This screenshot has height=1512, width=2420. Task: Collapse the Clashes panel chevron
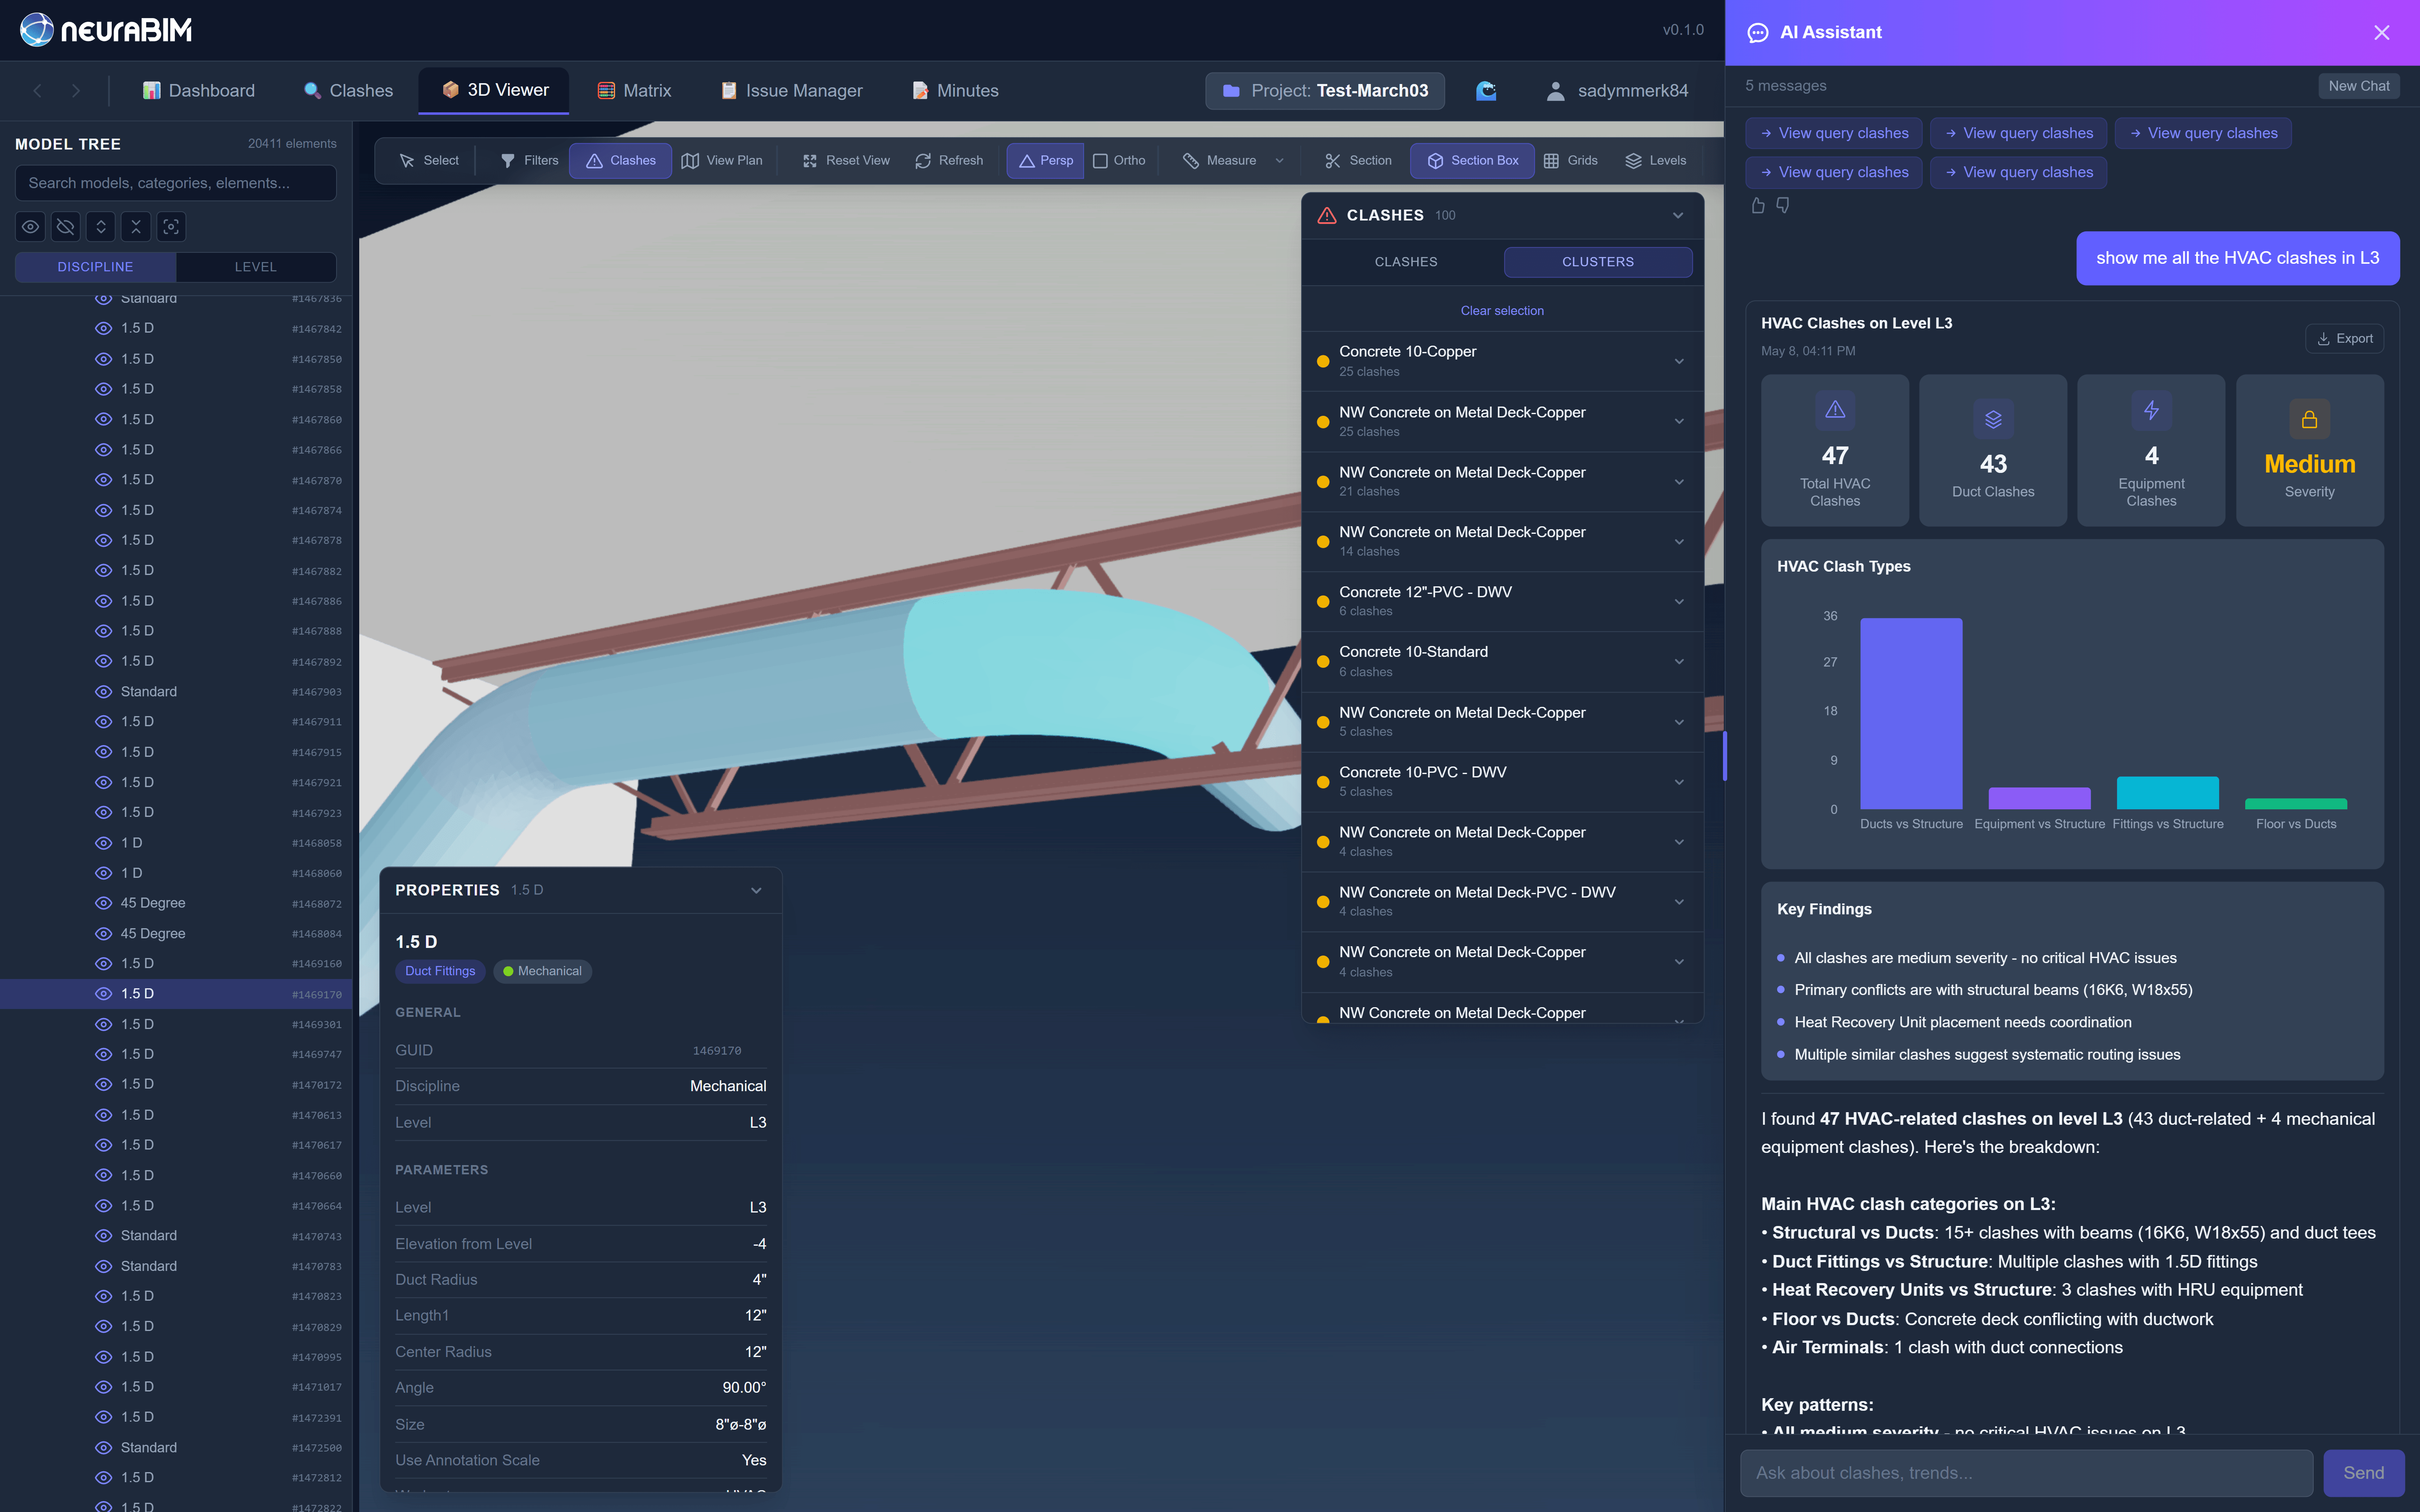pyautogui.click(x=1678, y=215)
